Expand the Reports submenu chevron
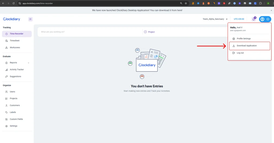 pyautogui.click(x=28, y=63)
